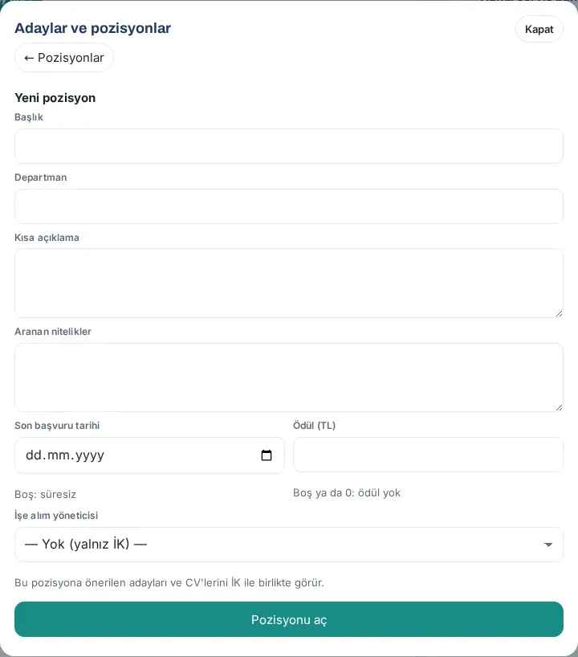Click the resize grip of Aranan nitelikler
578x657 pixels.
(x=560, y=408)
